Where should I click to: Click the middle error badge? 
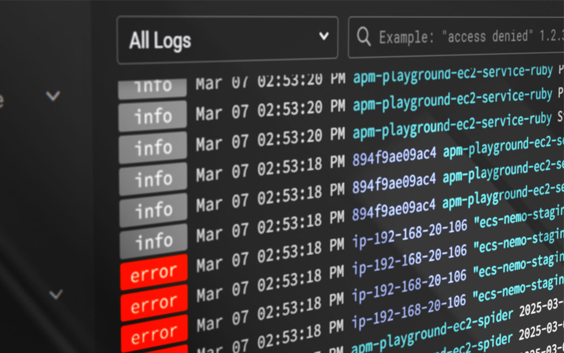click(153, 302)
